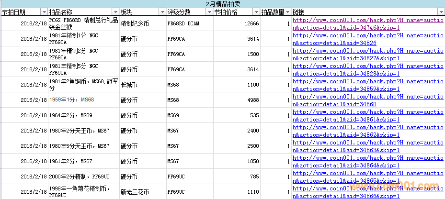The height and width of the screenshot is (199, 445).
Task: Select the PR68RD DCAM grade cell
Action: [189, 23]
